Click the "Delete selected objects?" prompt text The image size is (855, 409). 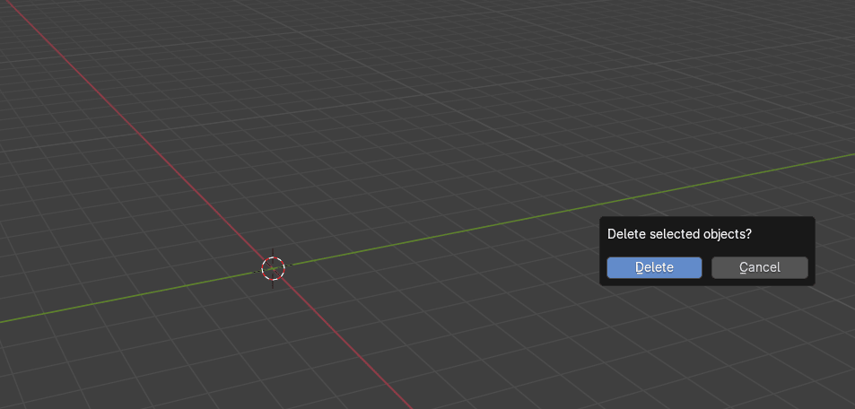pos(678,234)
